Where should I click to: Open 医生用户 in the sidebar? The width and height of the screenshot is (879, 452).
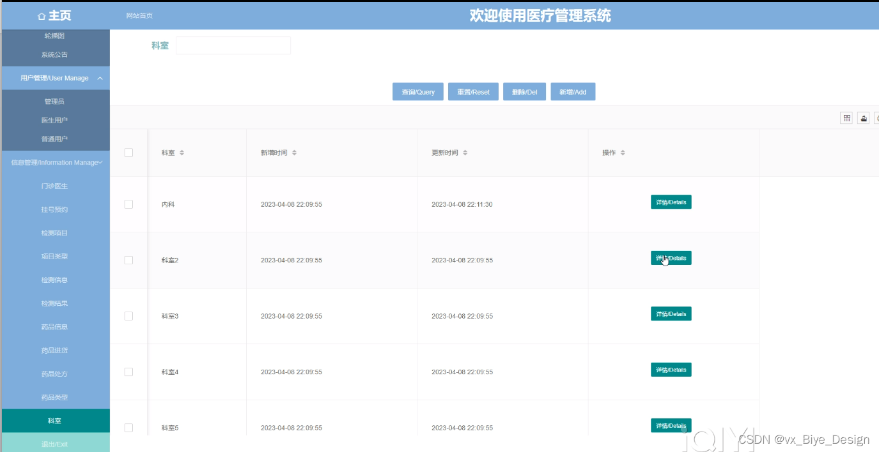tap(54, 120)
